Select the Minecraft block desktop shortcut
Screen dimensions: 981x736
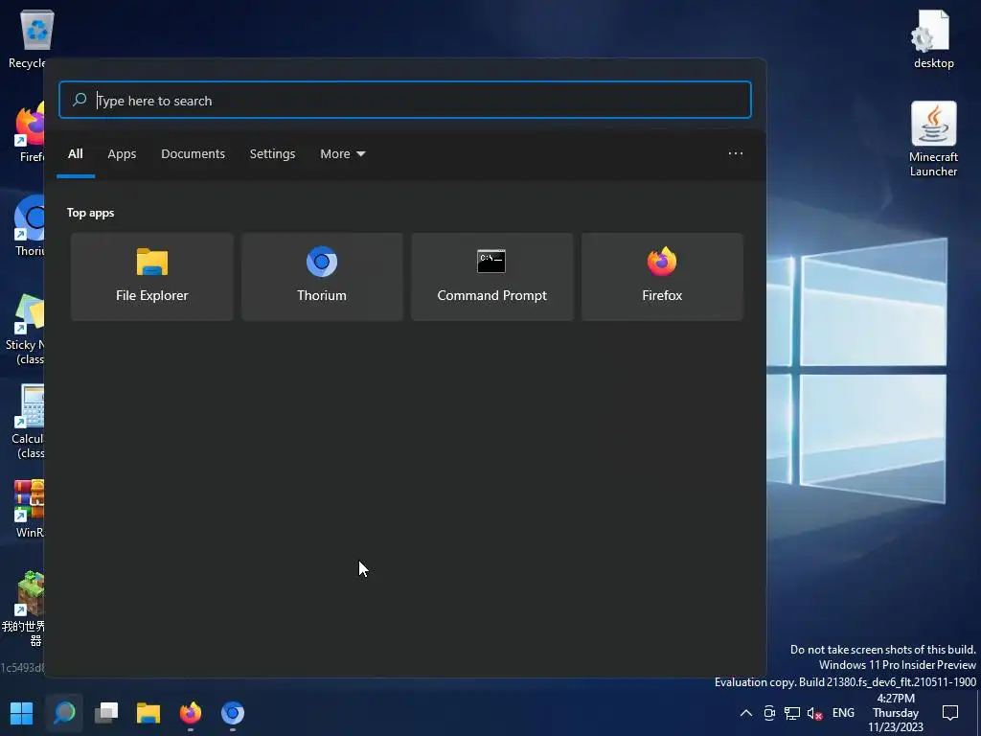[25, 609]
